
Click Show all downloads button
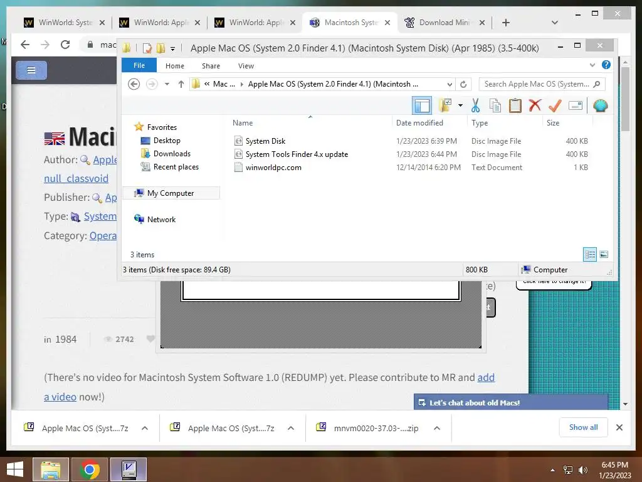(583, 427)
